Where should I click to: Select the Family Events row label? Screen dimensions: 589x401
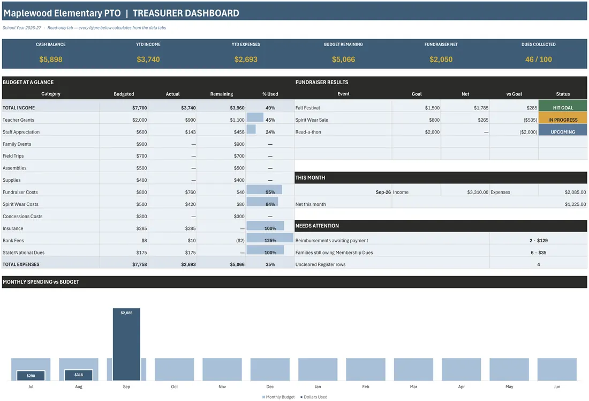coord(17,144)
